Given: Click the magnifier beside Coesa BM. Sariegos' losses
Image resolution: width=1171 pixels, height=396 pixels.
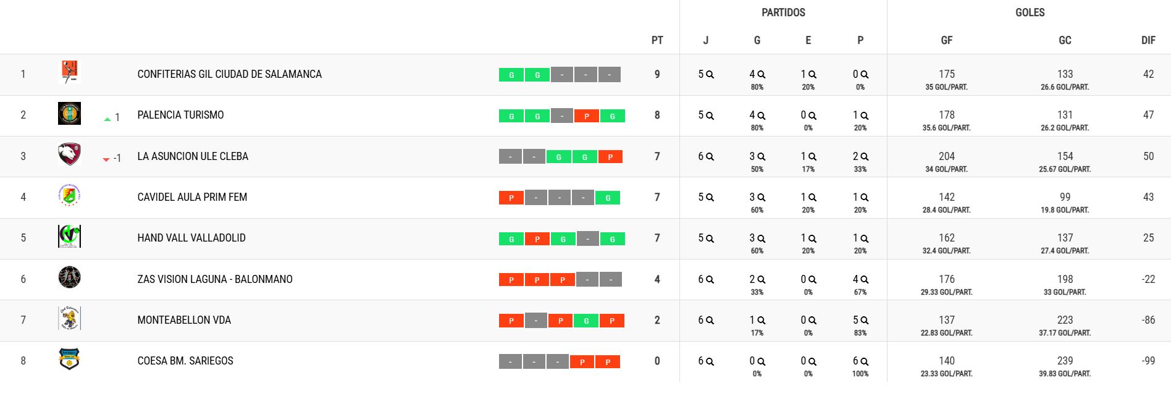Looking at the screenshot, I should click(x=865, y=361).
